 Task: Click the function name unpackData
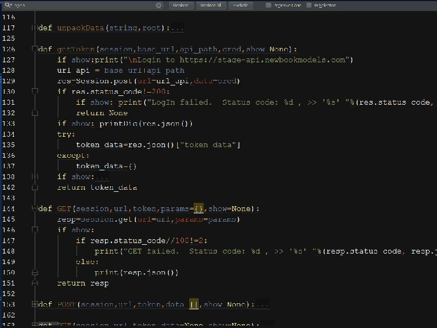pyautogui.click(x=80, y=28)
